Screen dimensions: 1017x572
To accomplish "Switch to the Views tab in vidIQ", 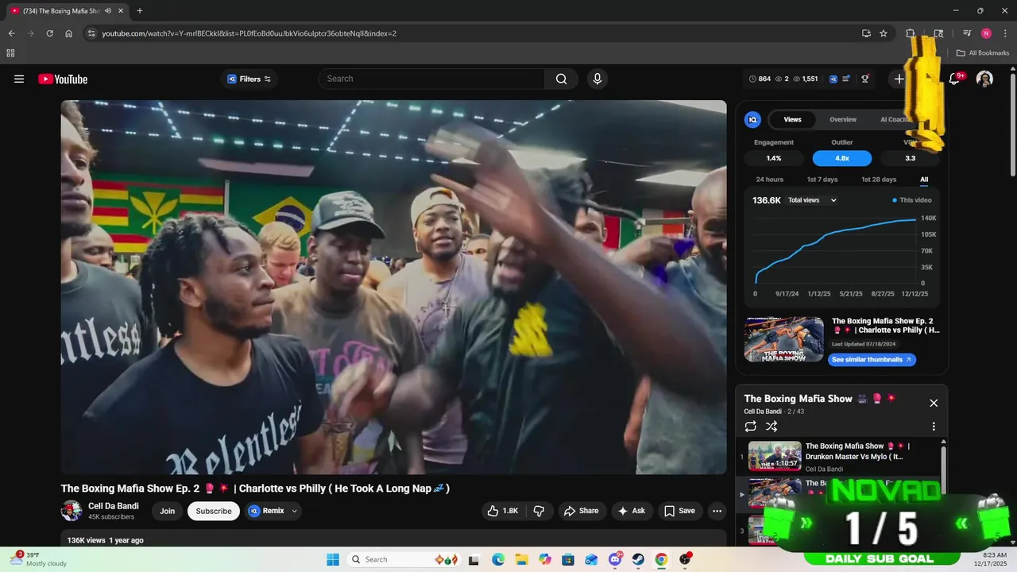I will pos(793,119).
